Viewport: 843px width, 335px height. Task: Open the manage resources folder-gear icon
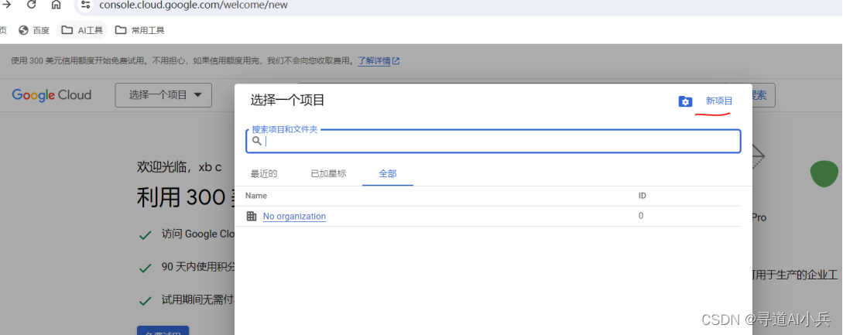click(x=686, y=101)
